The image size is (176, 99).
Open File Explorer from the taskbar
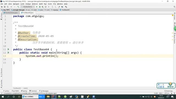pos(48,97)
